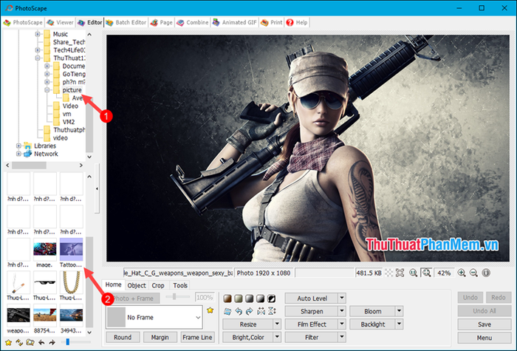This screenshot has height=351, width=517.
Task: Click the zoom out magnifier icon
Action: (473, 273)
